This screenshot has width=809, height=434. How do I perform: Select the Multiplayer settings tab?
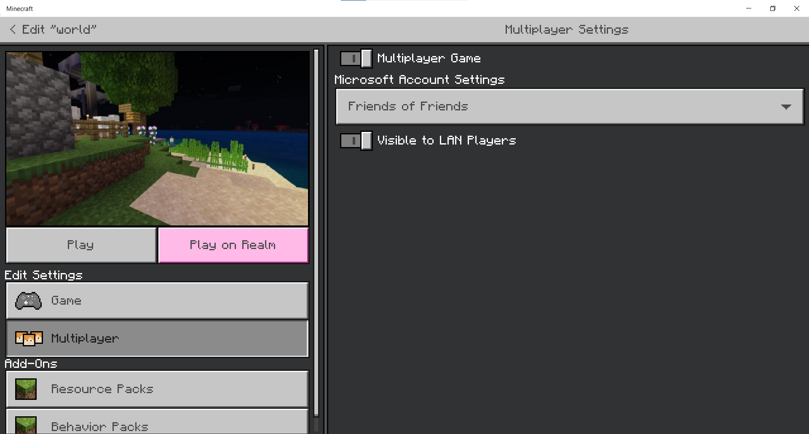pyautogui.click(x=157, y=338)
